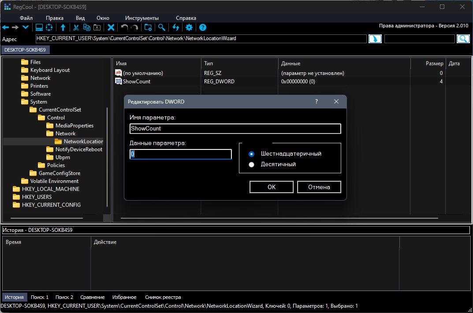Open the Инструменты menu

[142, 18]
